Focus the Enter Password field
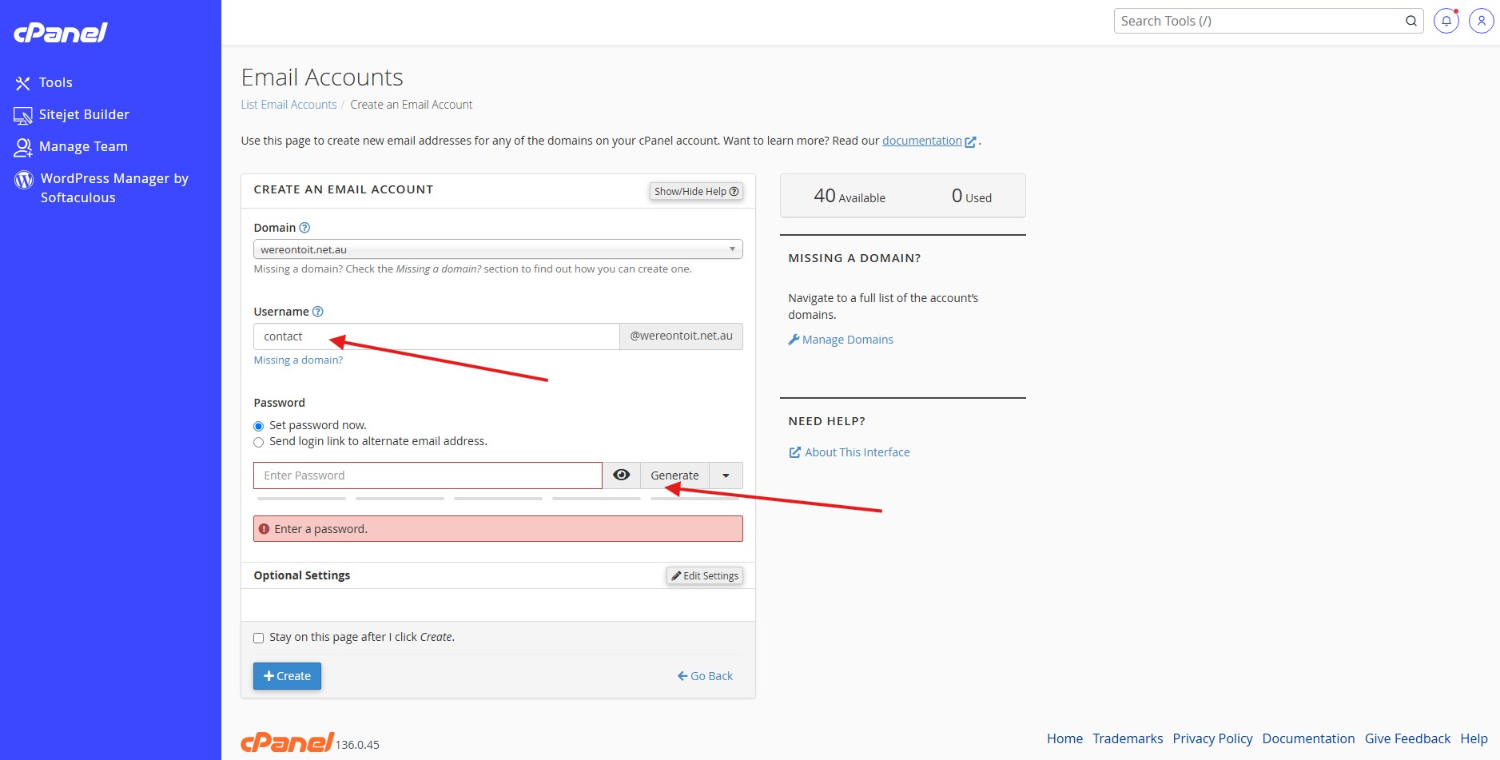 point(428,475)
